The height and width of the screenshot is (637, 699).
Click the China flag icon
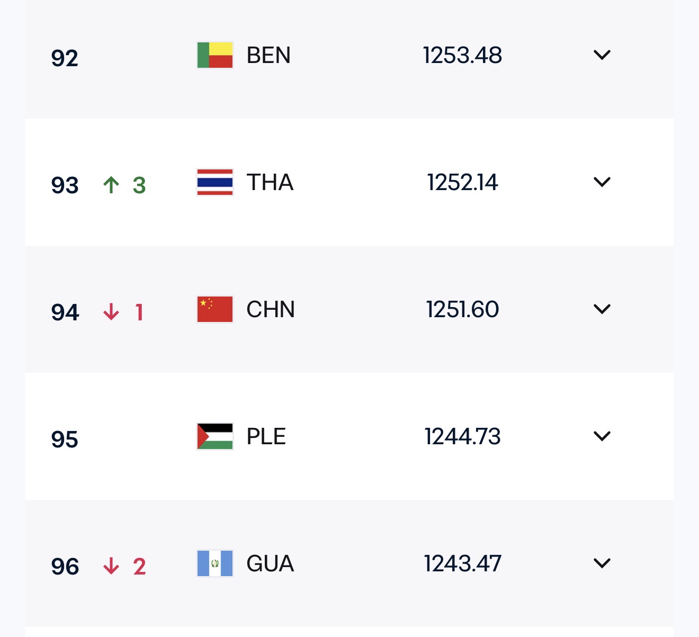[214, 309]
